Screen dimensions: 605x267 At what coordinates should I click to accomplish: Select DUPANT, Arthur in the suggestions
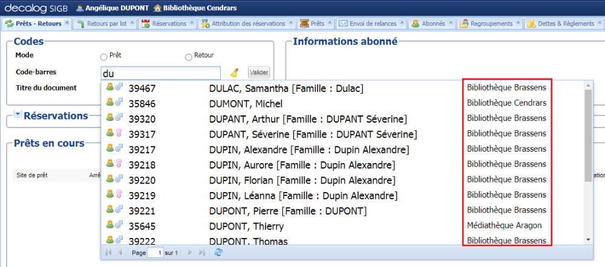(x=308, y=119)
